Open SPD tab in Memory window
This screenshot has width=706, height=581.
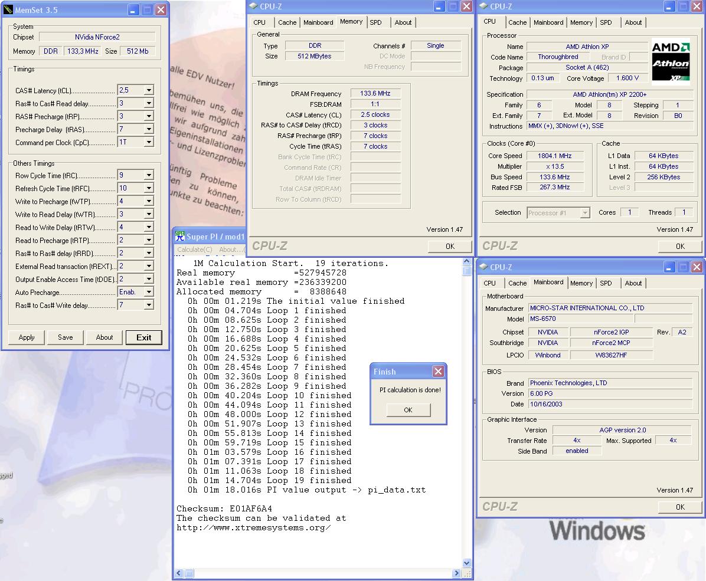[375, 22]
